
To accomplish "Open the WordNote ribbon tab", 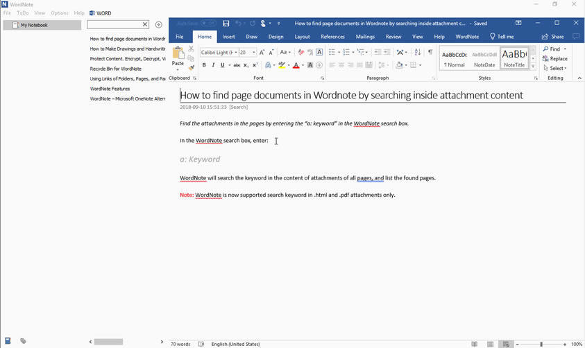I will pos(467,37).
